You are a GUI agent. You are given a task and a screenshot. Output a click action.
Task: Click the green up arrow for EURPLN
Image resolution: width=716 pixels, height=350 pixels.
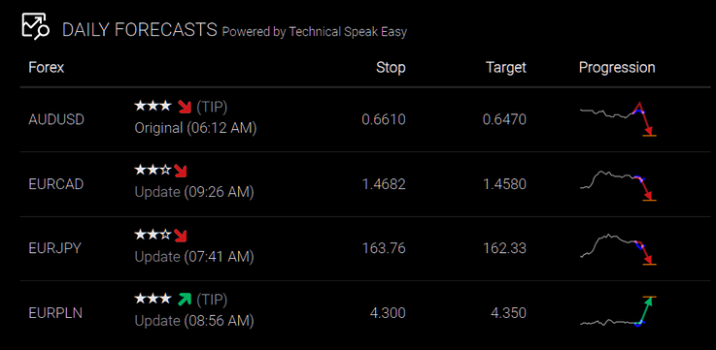185,300
